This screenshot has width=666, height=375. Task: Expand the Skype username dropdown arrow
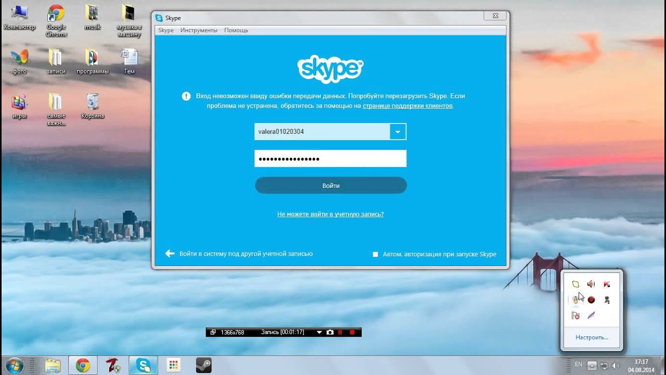[398, 132]
